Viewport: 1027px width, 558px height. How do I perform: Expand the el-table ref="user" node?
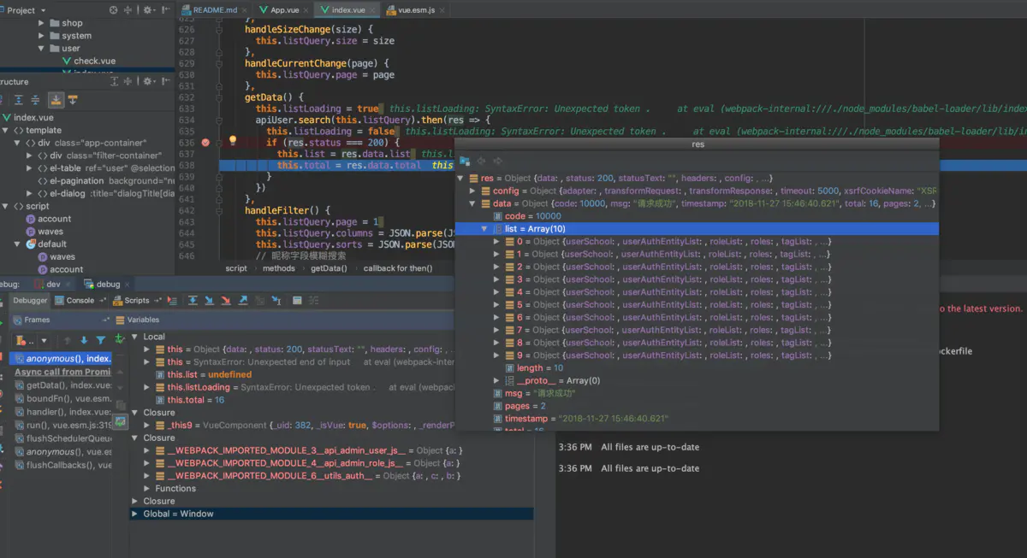(x=29, y=168)
